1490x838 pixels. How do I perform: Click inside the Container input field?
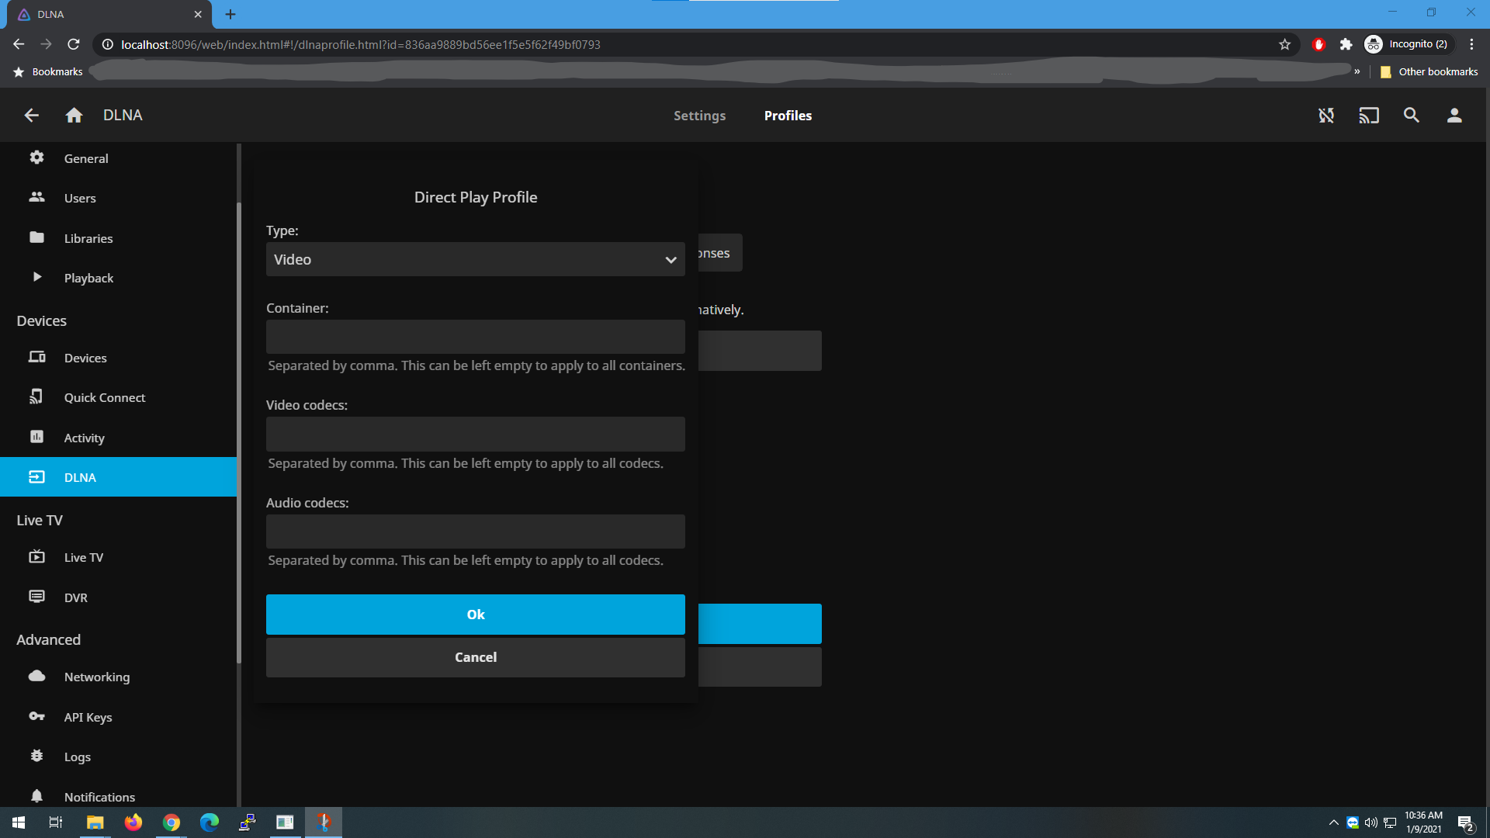475,336
